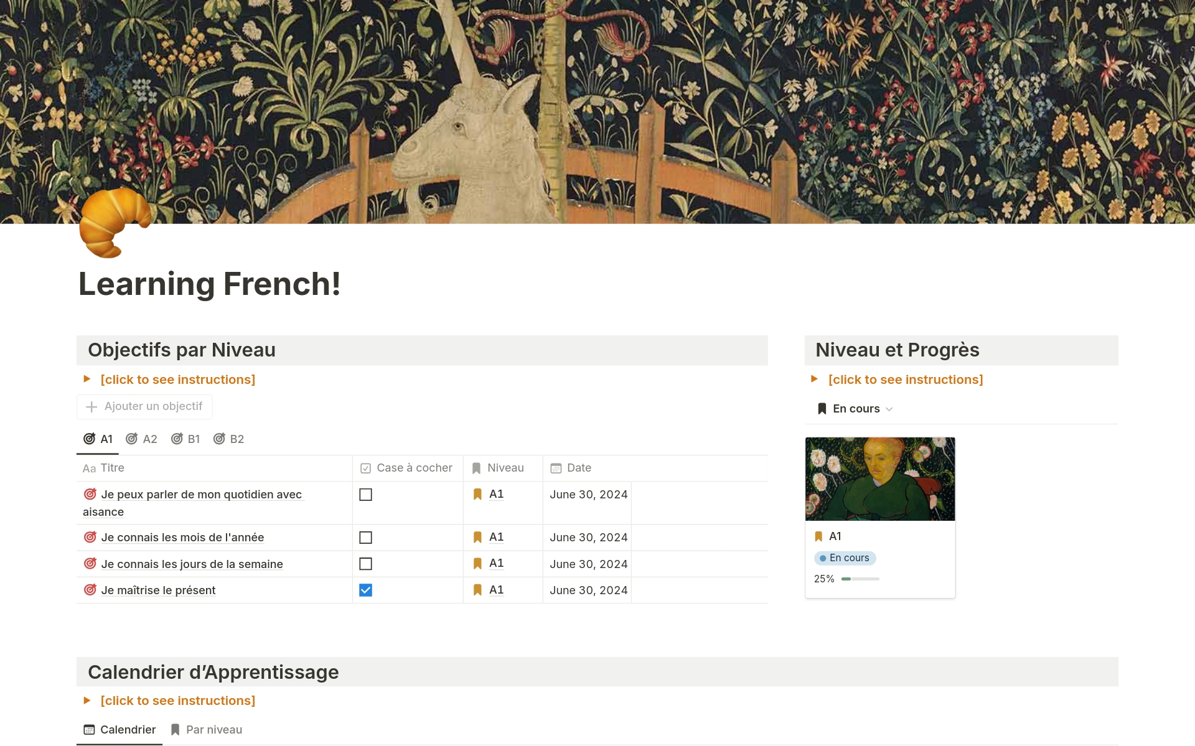Expand instructions under Calendrier d'Apprentissage
This screenshot has height=746, width=1195.
[177, 701]
